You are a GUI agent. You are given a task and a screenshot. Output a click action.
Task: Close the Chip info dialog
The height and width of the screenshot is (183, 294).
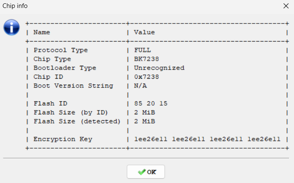pyautogui.click(x=286, y=6)
